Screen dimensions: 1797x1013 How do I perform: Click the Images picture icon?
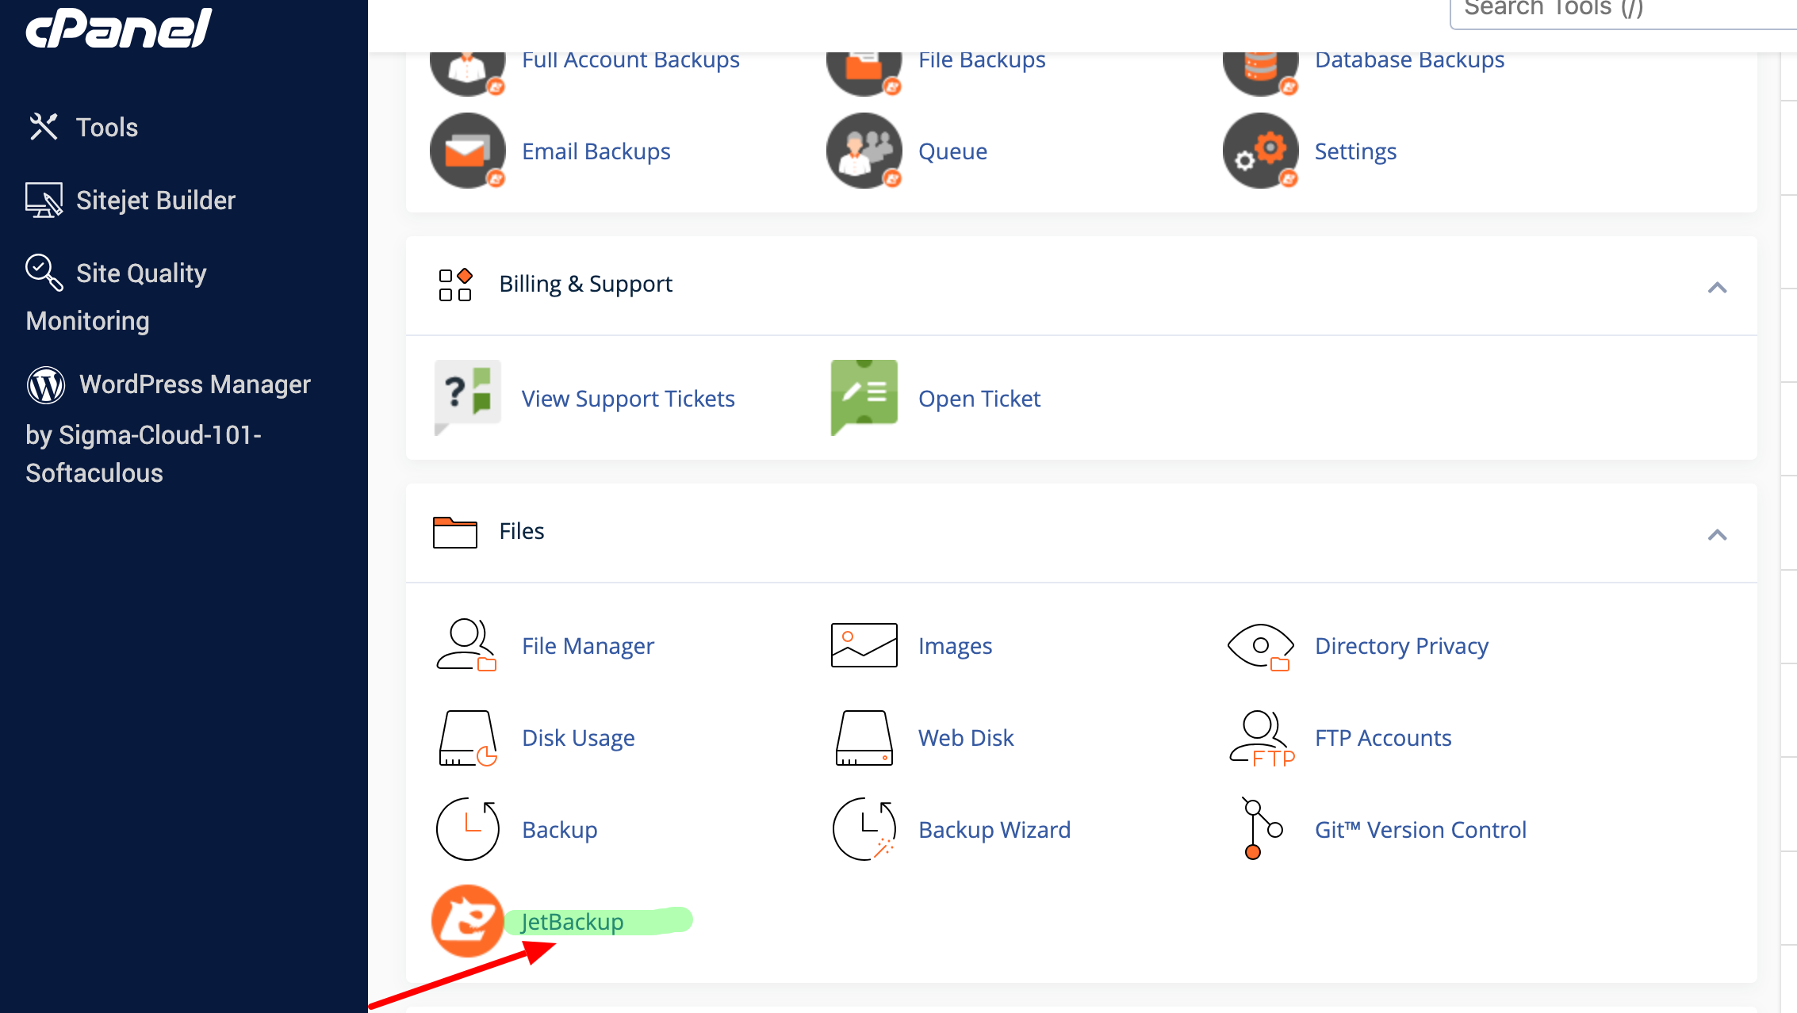(x=864, y=645)
